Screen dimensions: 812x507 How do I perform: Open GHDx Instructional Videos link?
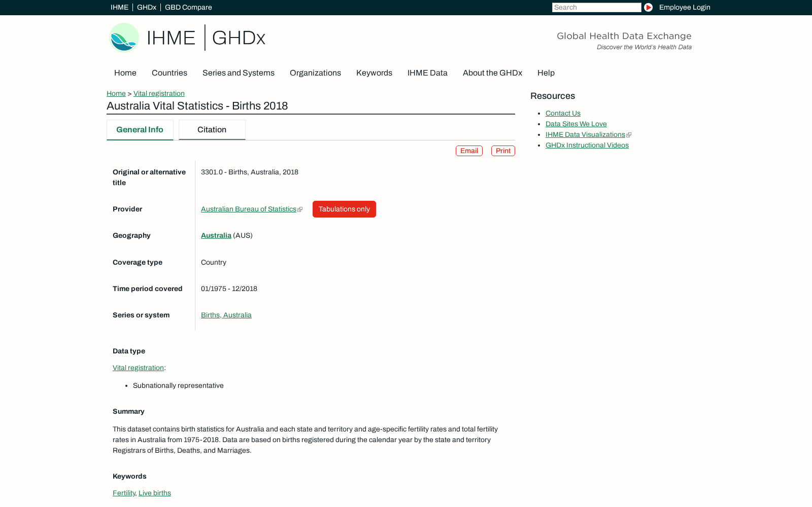(587, 146)
